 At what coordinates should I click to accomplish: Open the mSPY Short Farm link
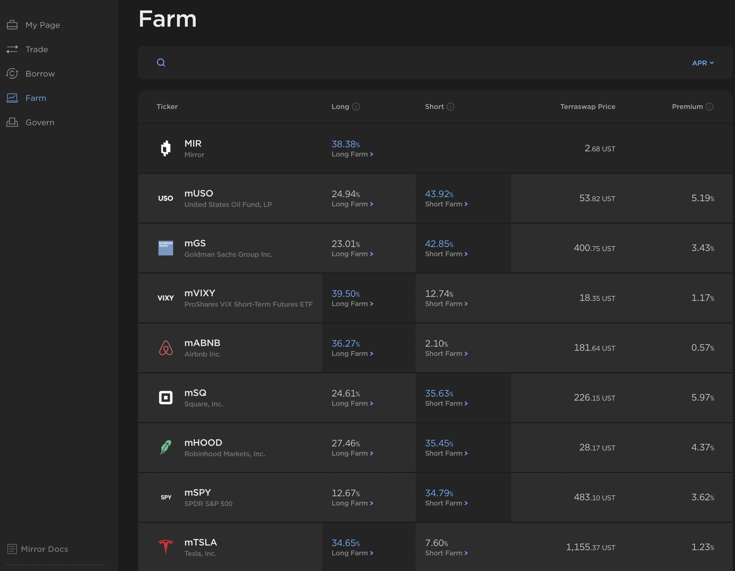(446, 503)
